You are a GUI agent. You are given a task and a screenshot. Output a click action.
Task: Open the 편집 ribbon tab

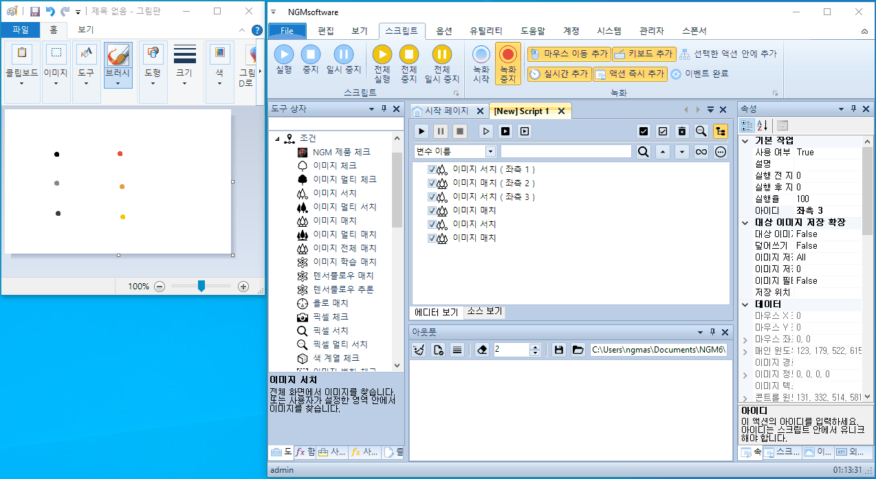tap(326, 31)
